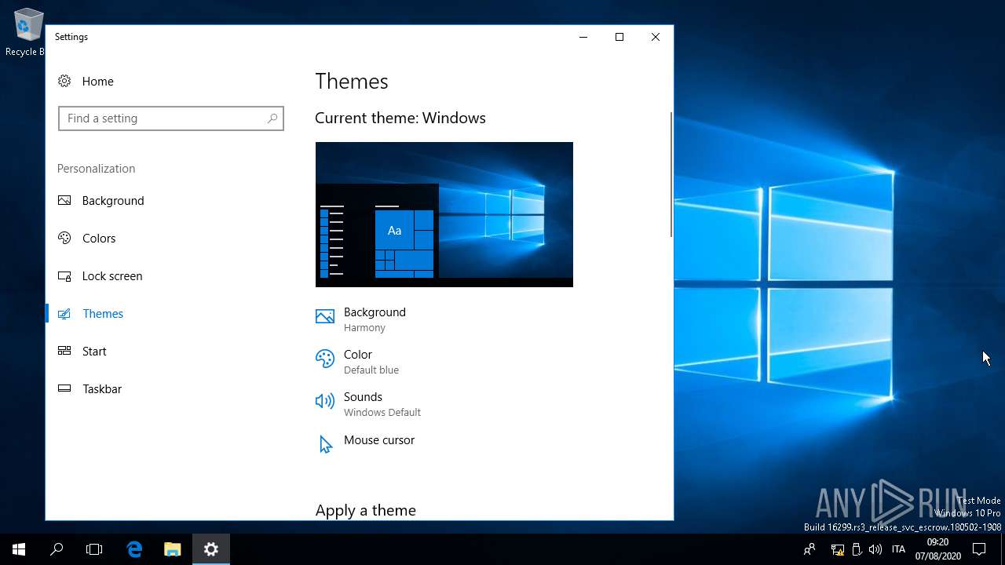Click the theme Color palette icon
Viewport: 1005px width, 565px height.
[x=325, y=359]
